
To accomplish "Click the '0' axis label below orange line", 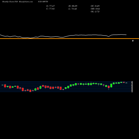I will click(133, 41).
